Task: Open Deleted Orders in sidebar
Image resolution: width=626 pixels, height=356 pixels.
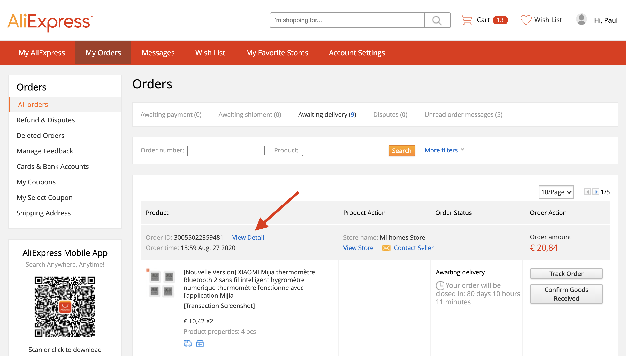Action: [40, 135]
